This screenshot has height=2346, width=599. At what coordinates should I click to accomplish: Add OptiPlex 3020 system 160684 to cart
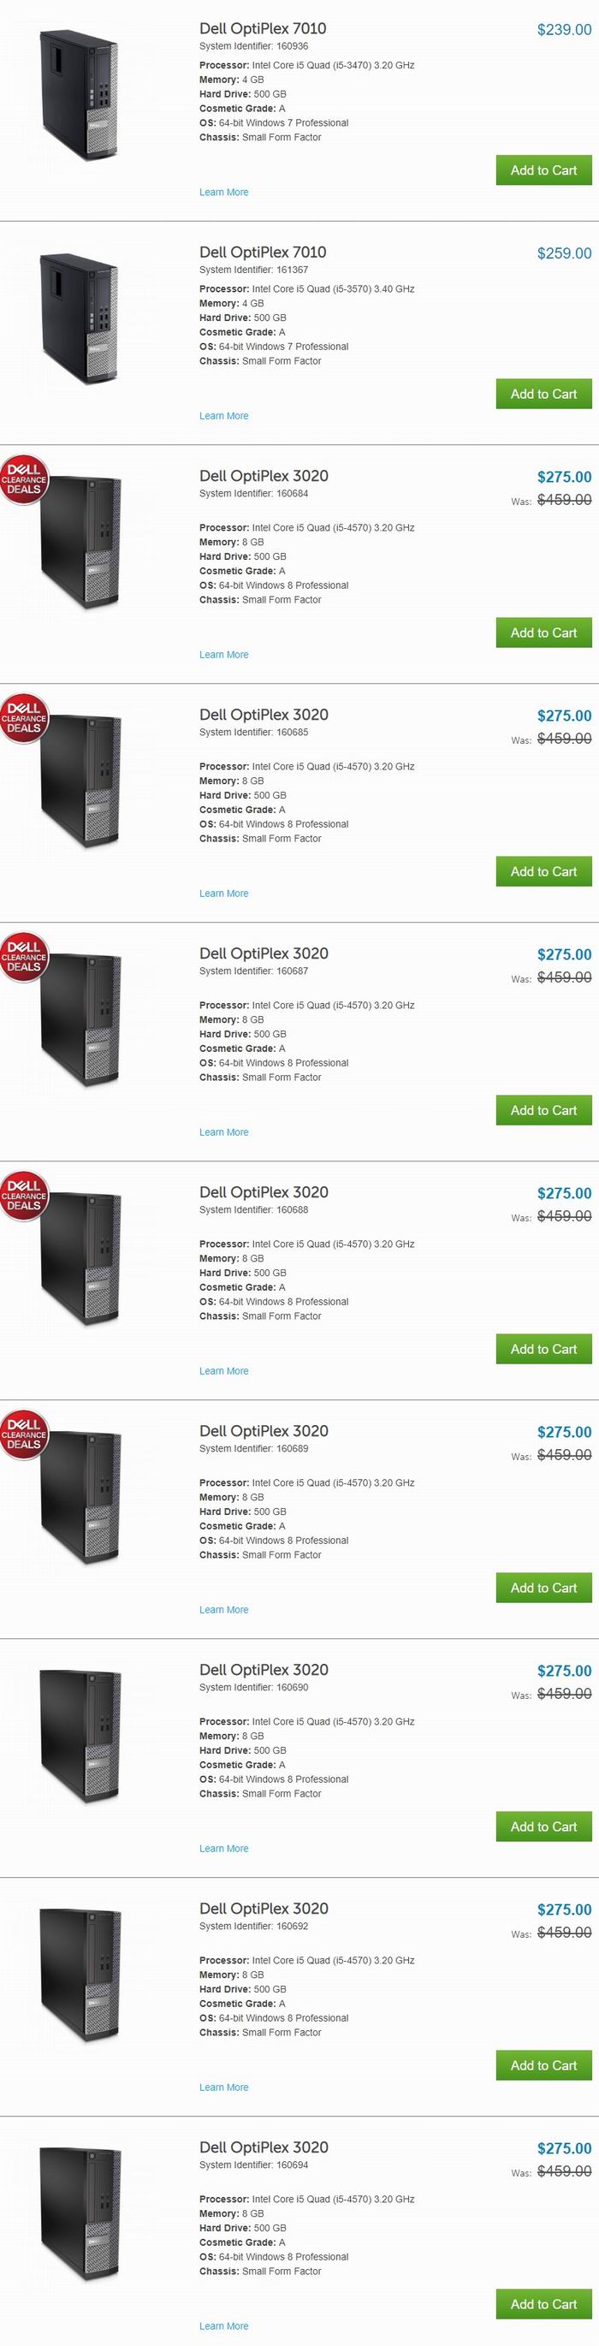click(x=543, y=633)
